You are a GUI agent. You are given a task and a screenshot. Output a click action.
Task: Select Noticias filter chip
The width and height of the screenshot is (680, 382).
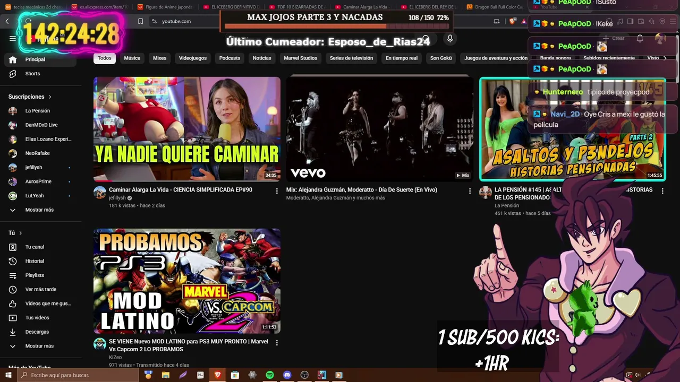pyautogui.click(x=262, y=58)
